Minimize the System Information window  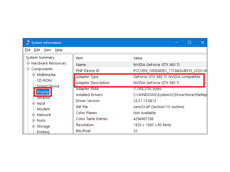tap(177, 42)
